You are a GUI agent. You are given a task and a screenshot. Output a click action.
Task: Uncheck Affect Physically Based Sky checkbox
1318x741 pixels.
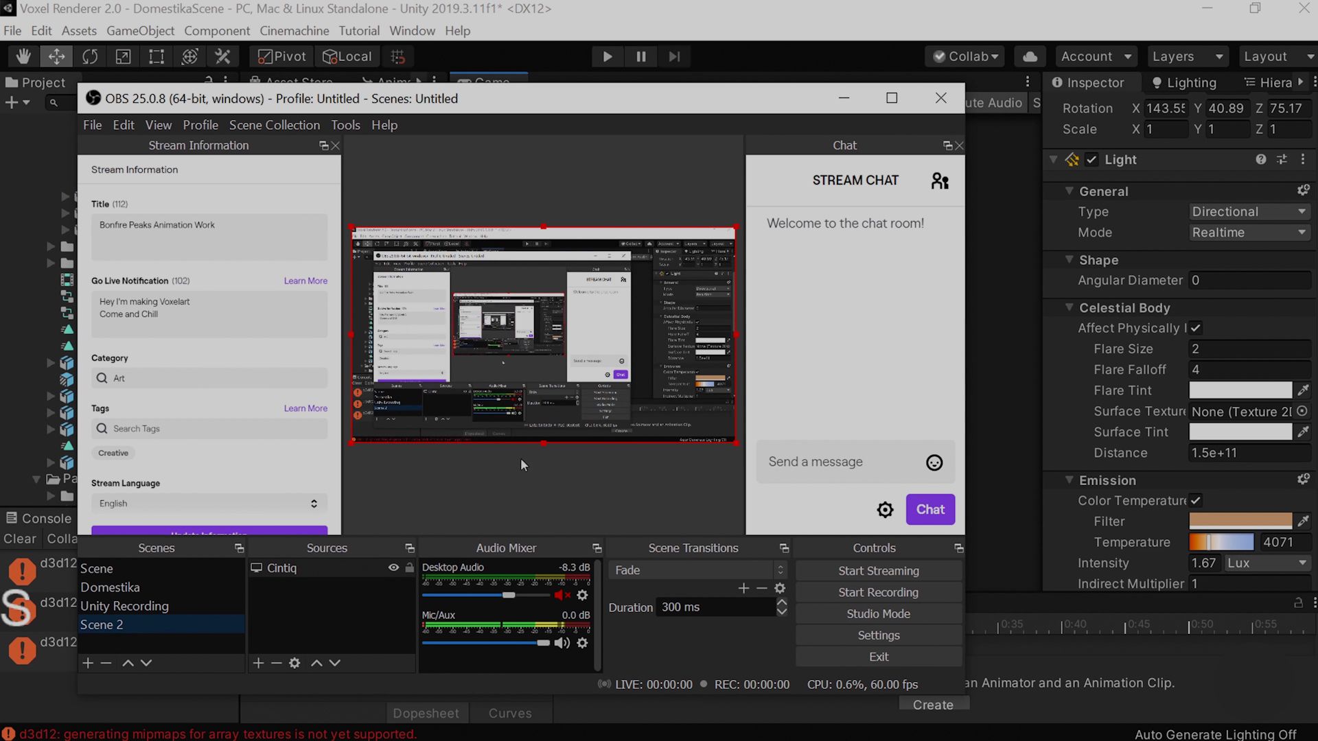[1195, 328]
